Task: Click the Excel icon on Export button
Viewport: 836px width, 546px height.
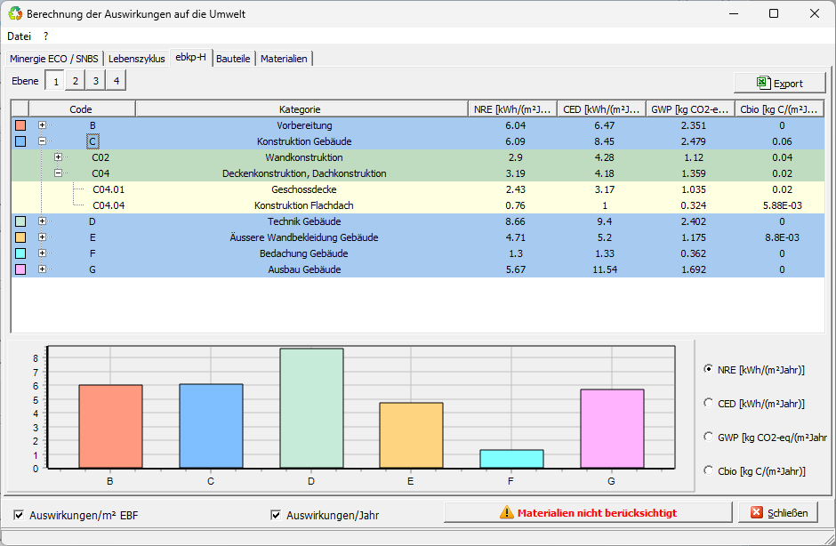Action: click(x=762, y=83)
